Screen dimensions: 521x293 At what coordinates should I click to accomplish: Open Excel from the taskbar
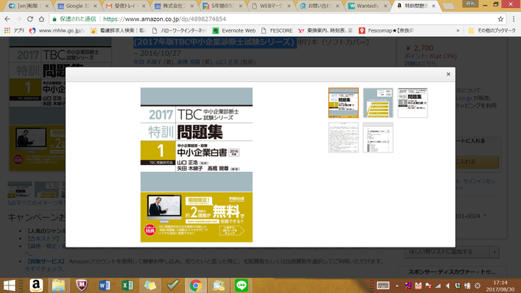127,285
